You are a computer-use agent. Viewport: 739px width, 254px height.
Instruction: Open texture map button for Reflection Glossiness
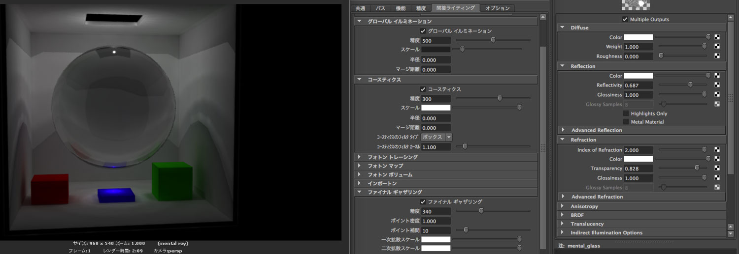pos(717,95)
